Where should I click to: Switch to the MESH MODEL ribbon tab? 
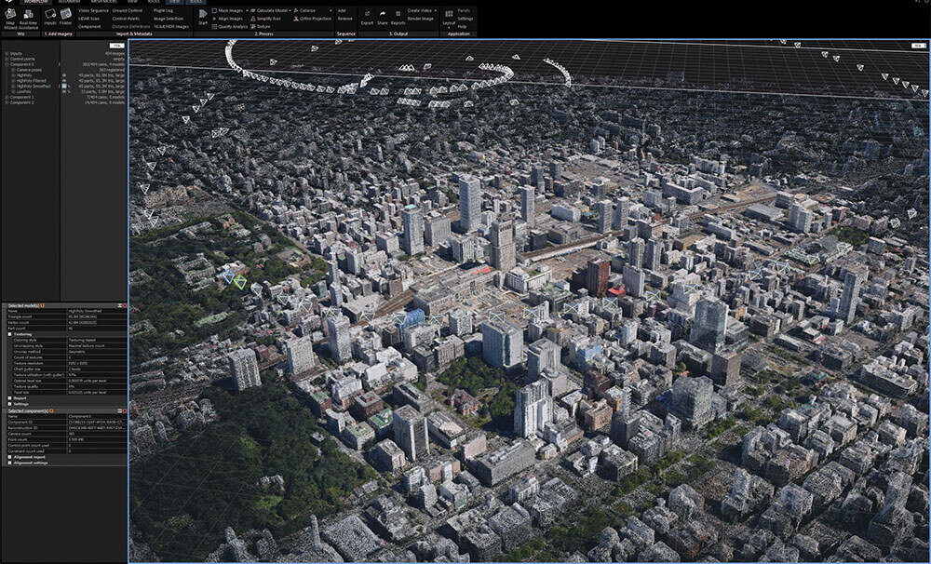[x=101, y=2]
